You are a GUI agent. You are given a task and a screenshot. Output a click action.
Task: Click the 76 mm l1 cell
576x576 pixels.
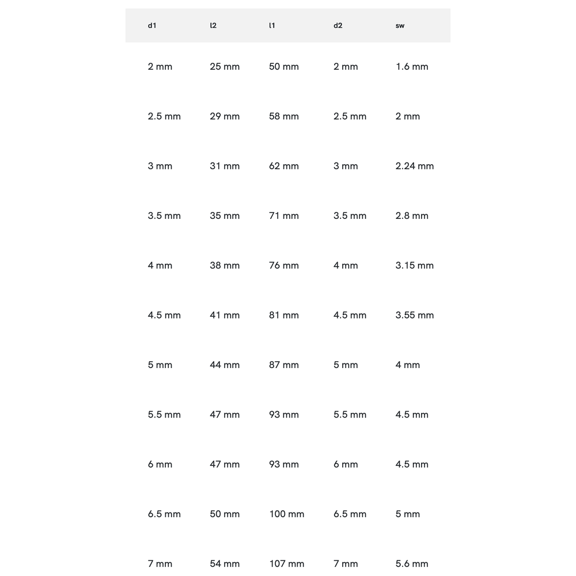284,266
